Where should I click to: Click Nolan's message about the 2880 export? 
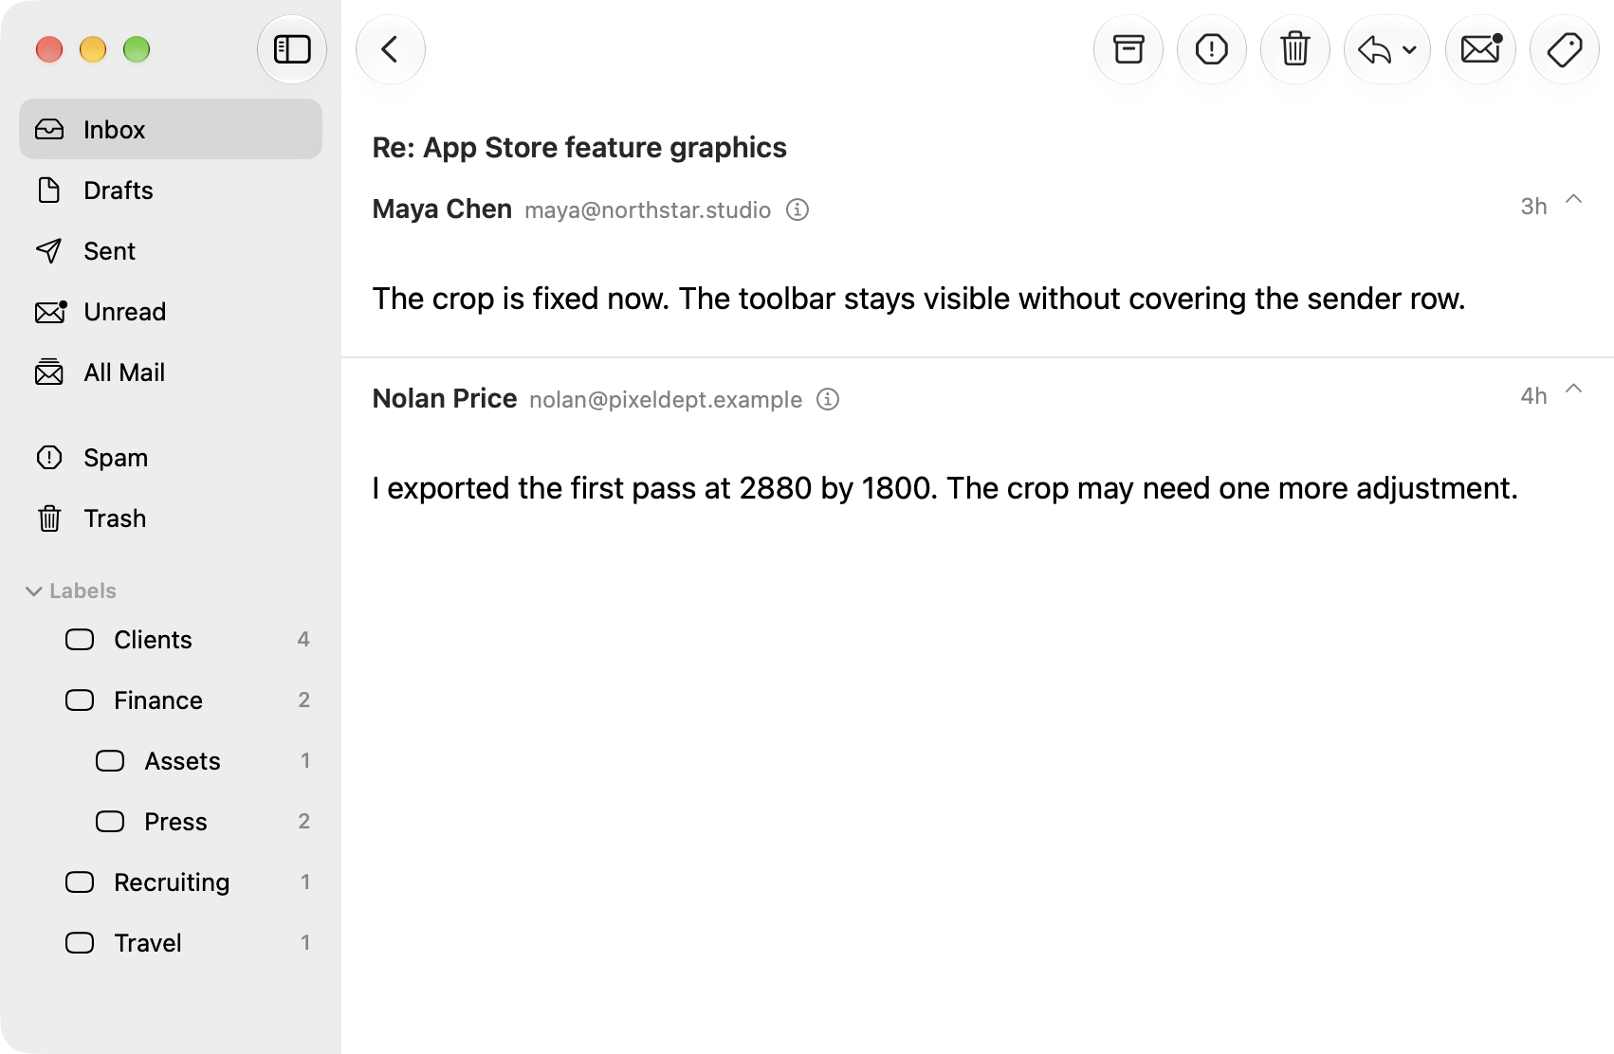point(945,488)
